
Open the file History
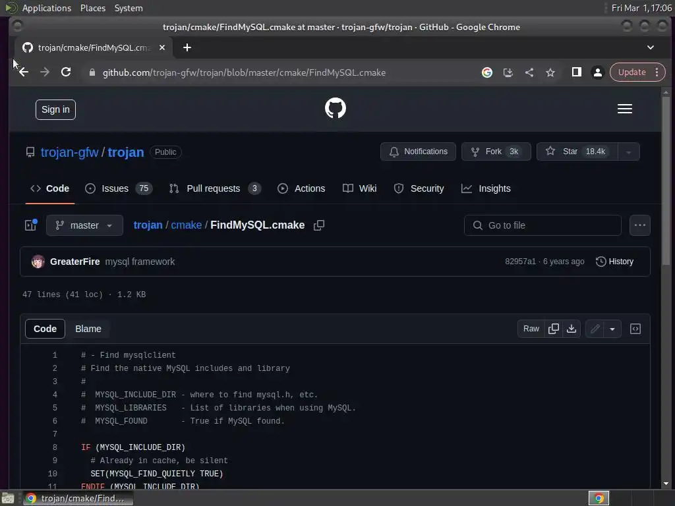click(614, 262)
